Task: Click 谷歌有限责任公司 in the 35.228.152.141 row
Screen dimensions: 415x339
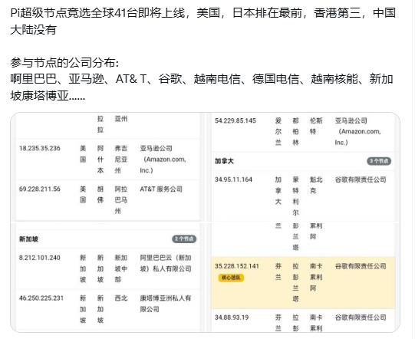Action: 361,266
